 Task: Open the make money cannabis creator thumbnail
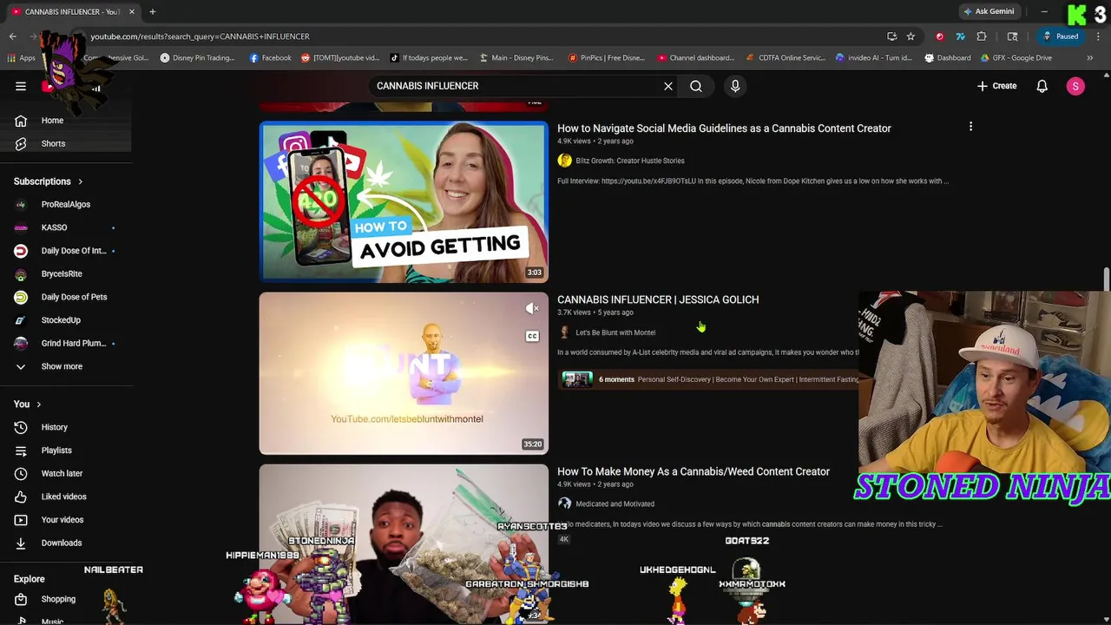tap(404, 544)
